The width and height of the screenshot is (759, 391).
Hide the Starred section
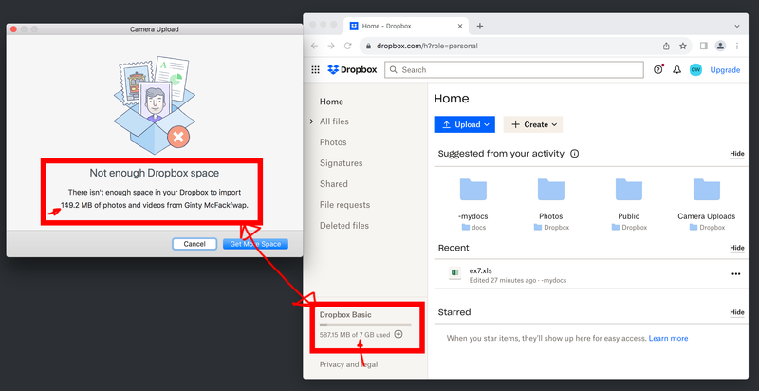point(737,312)
